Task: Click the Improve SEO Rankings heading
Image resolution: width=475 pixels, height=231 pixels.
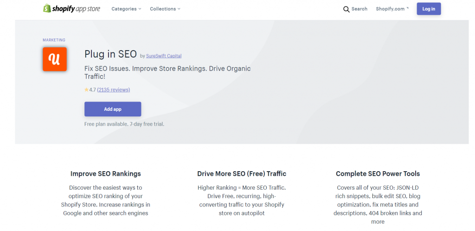Action: (106, 174)
